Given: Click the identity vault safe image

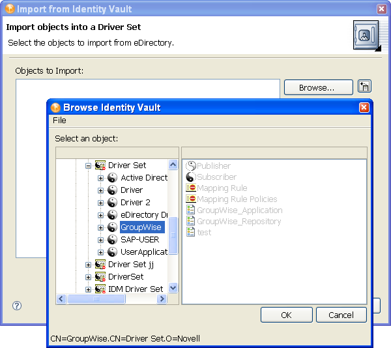Looking at the screenshot, I should pos(366,36).
